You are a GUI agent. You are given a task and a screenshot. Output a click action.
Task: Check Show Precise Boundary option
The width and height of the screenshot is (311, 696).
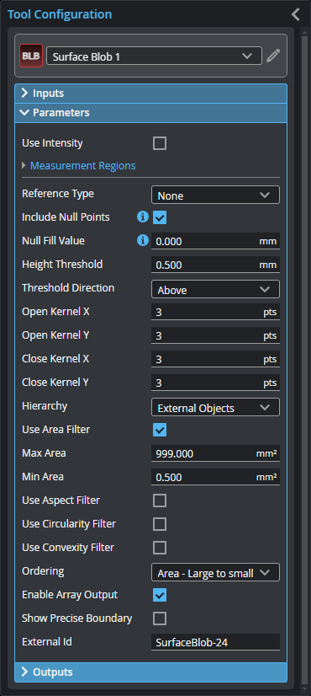point(160,618)
